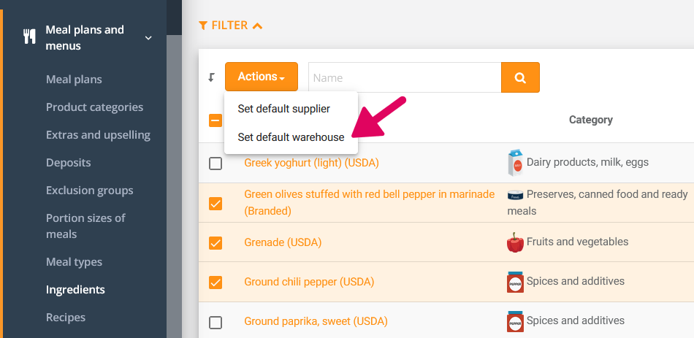Check the Greek yoghurt (light) checkbox
This screenshot has height=338, width=694.
(x=216, y=164)
